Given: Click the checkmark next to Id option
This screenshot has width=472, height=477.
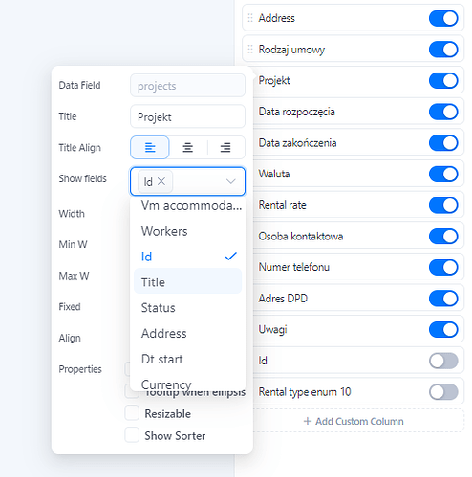Looking at the screenshot, I should [x=231, y=257].
